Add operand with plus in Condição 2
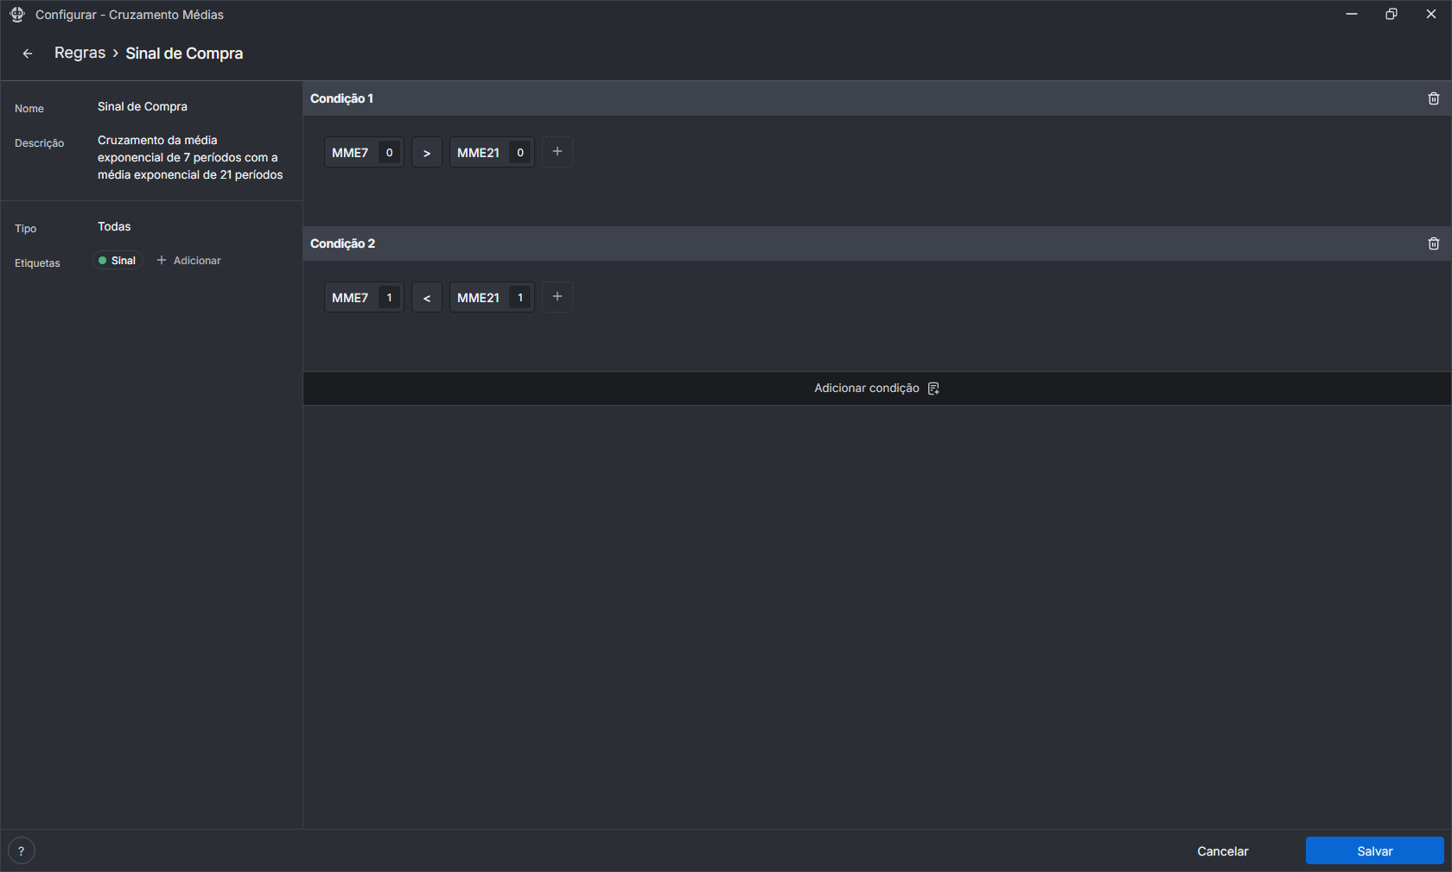Viewport: 1452px width, 872px height. 557,297
